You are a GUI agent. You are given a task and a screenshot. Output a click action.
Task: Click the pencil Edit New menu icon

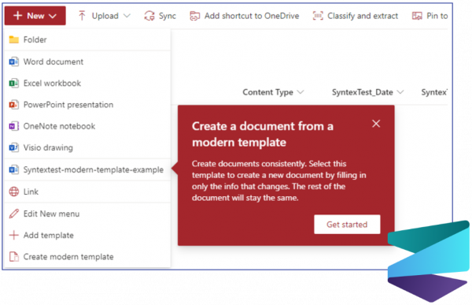[x=14, y=214]
